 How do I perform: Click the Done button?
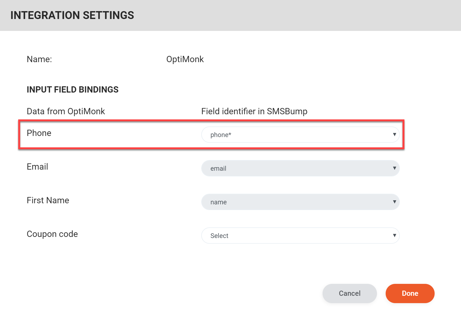pyautogui.click(x=410, y=293)
